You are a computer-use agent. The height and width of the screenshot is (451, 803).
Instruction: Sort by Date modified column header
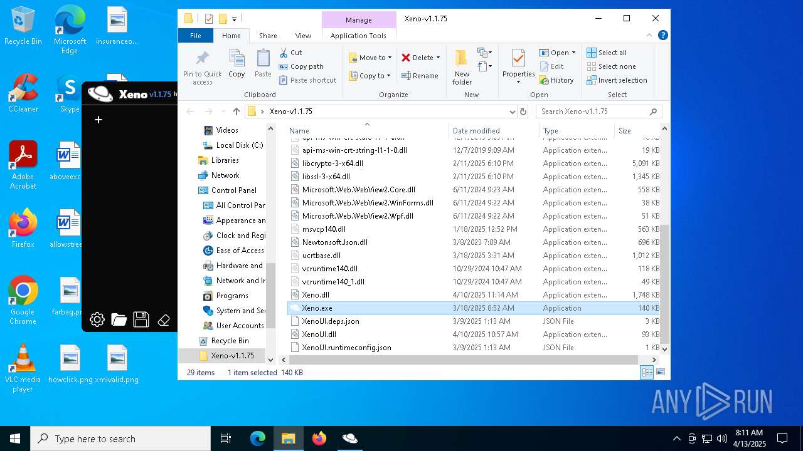pyautogui.click(x=494, y=131)
